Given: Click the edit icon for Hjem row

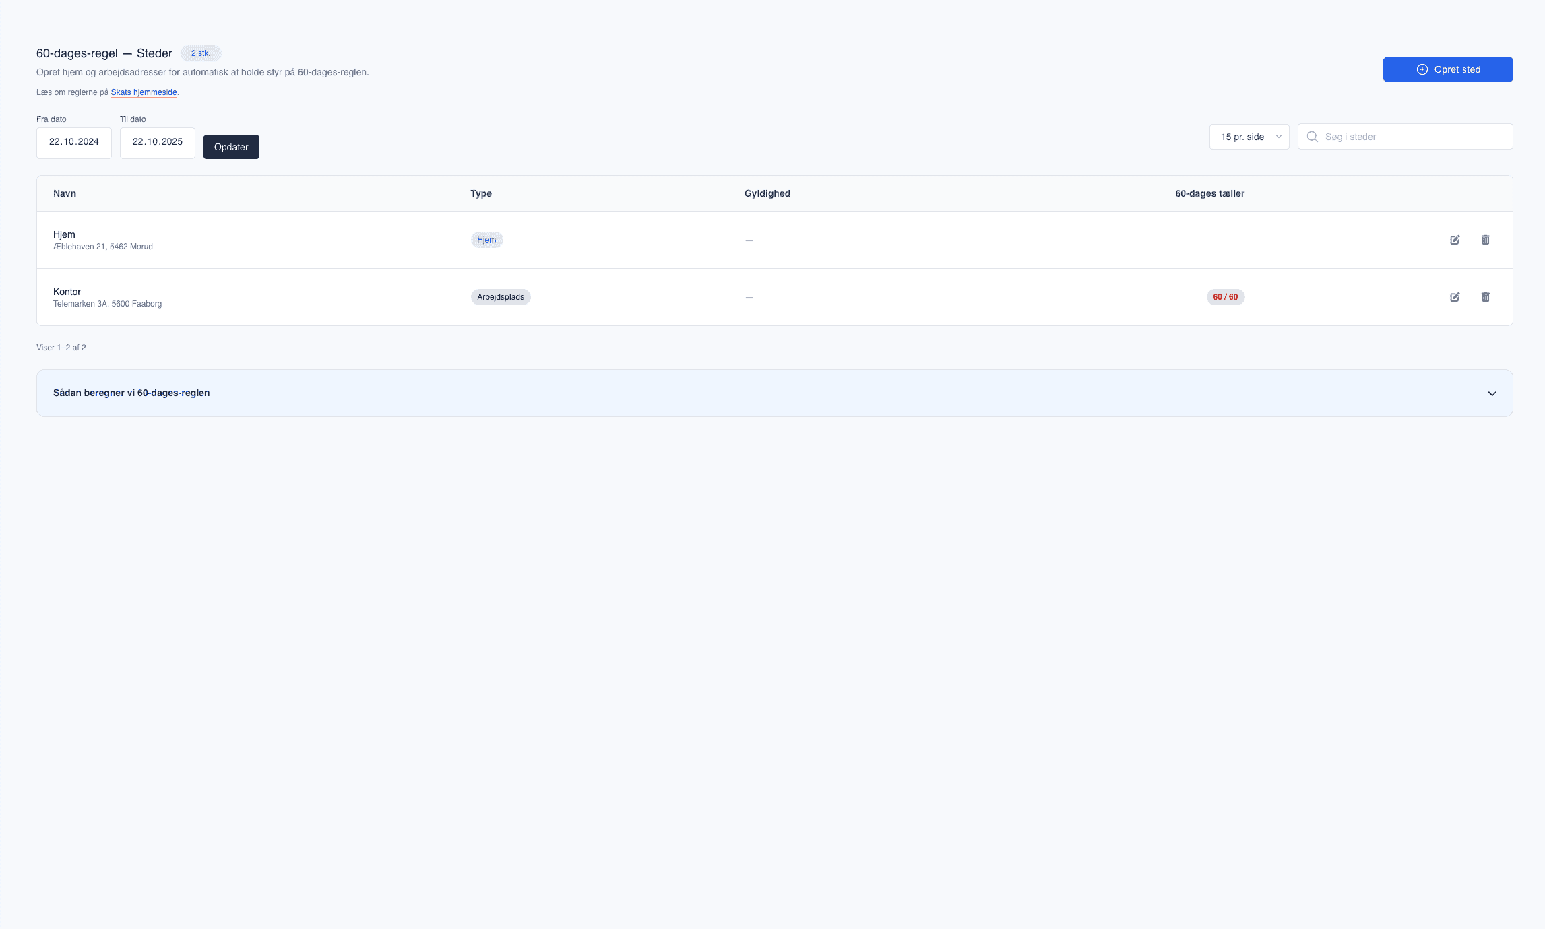Looking at the screenshot, I should click(x=1455, y=240).
